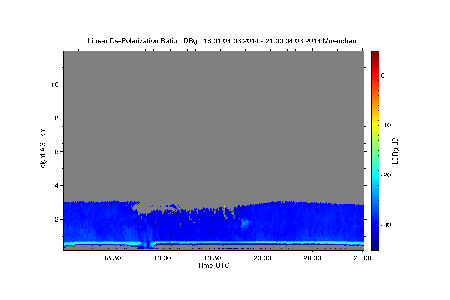
Task: Click the colorbar label '-10'
Action: [x=386, y=125]
